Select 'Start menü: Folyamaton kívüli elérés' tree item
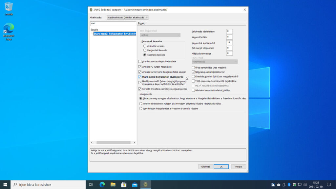 pos(115,34)
